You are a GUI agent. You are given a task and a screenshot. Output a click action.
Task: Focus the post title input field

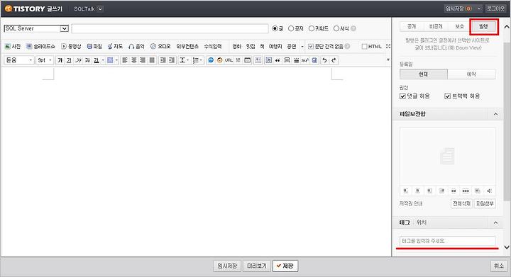pos(170,28)
